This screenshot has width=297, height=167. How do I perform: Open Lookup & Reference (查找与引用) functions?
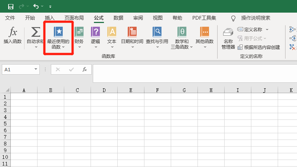[x=157, y=32]
